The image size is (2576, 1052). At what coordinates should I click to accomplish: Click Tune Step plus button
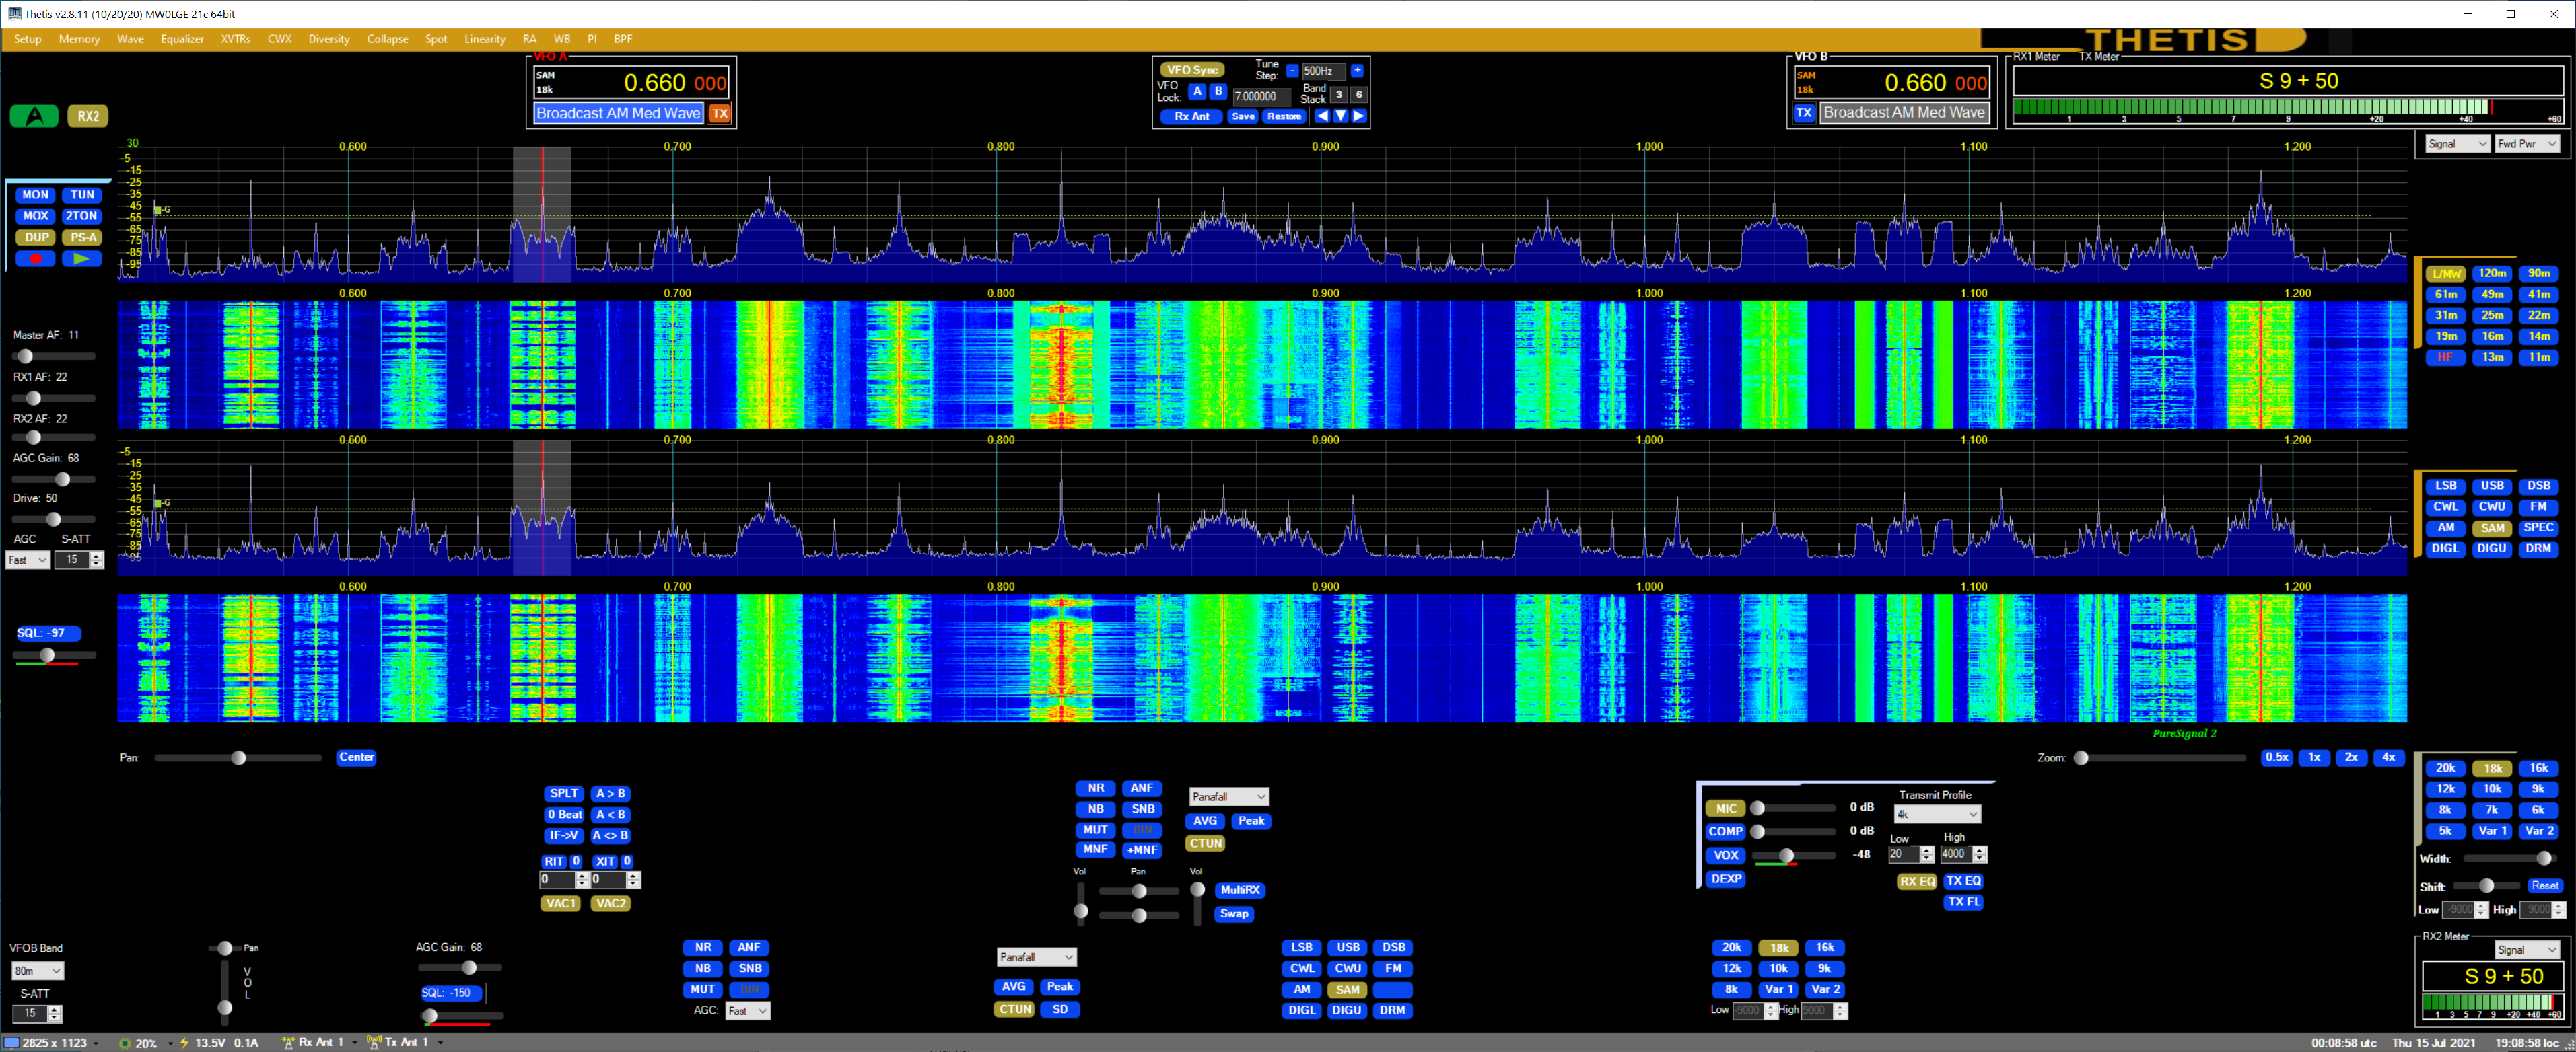coord(1357,71)
